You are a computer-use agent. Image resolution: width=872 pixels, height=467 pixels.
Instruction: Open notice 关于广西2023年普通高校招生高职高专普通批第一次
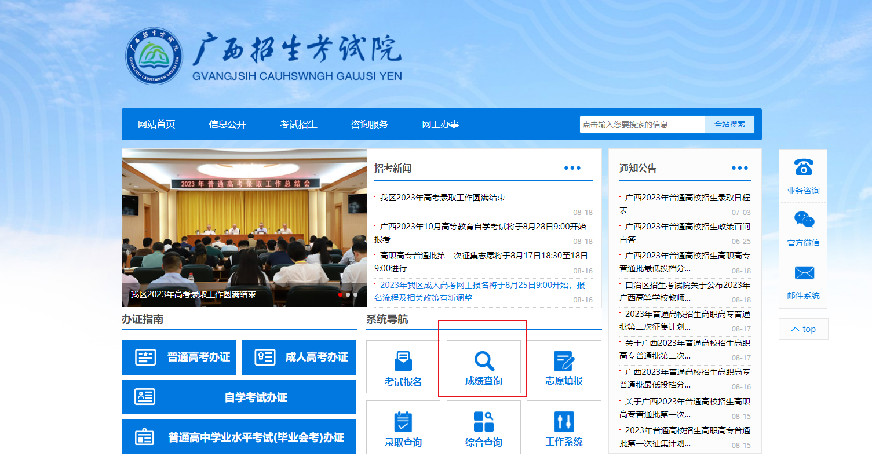[x=685, y=408]
